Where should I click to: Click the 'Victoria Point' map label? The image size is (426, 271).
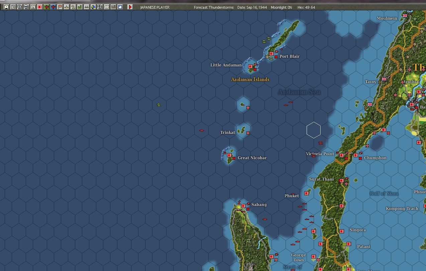[x=320, y=154]
